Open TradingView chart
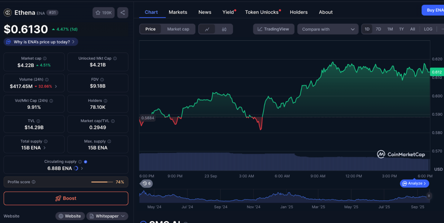 click(x=274, y=29)
